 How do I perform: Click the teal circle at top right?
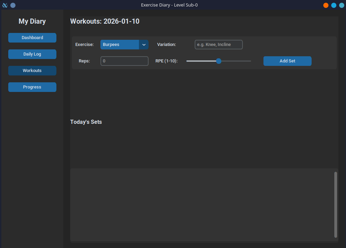click(x=342, y=5)
